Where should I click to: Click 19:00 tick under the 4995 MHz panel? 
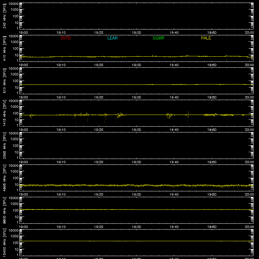[23, 195]
